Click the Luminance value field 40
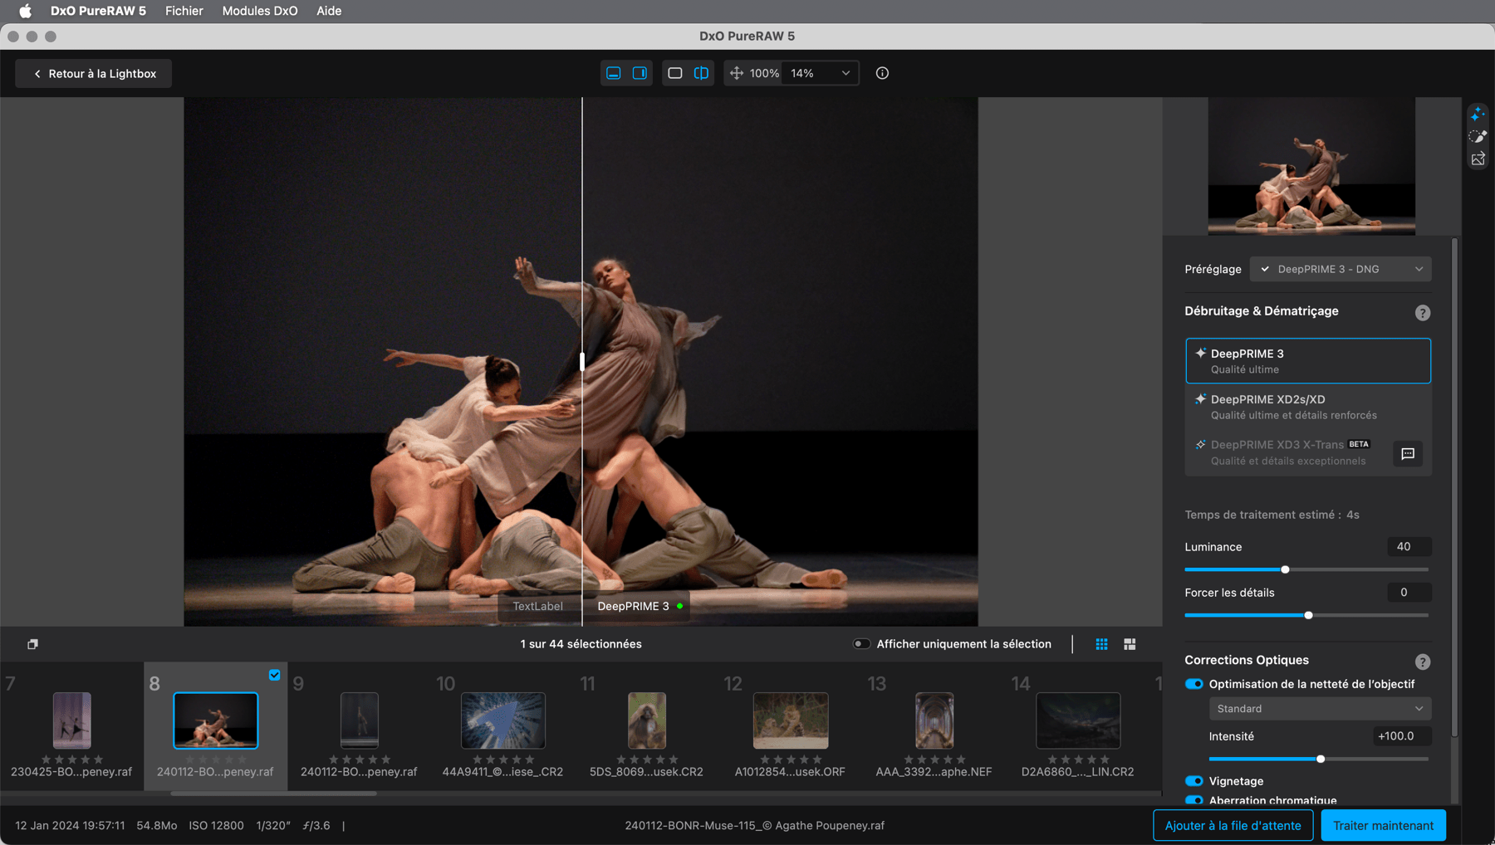This screenshot has width=1495, height=845. click(x=1409, y=546)
